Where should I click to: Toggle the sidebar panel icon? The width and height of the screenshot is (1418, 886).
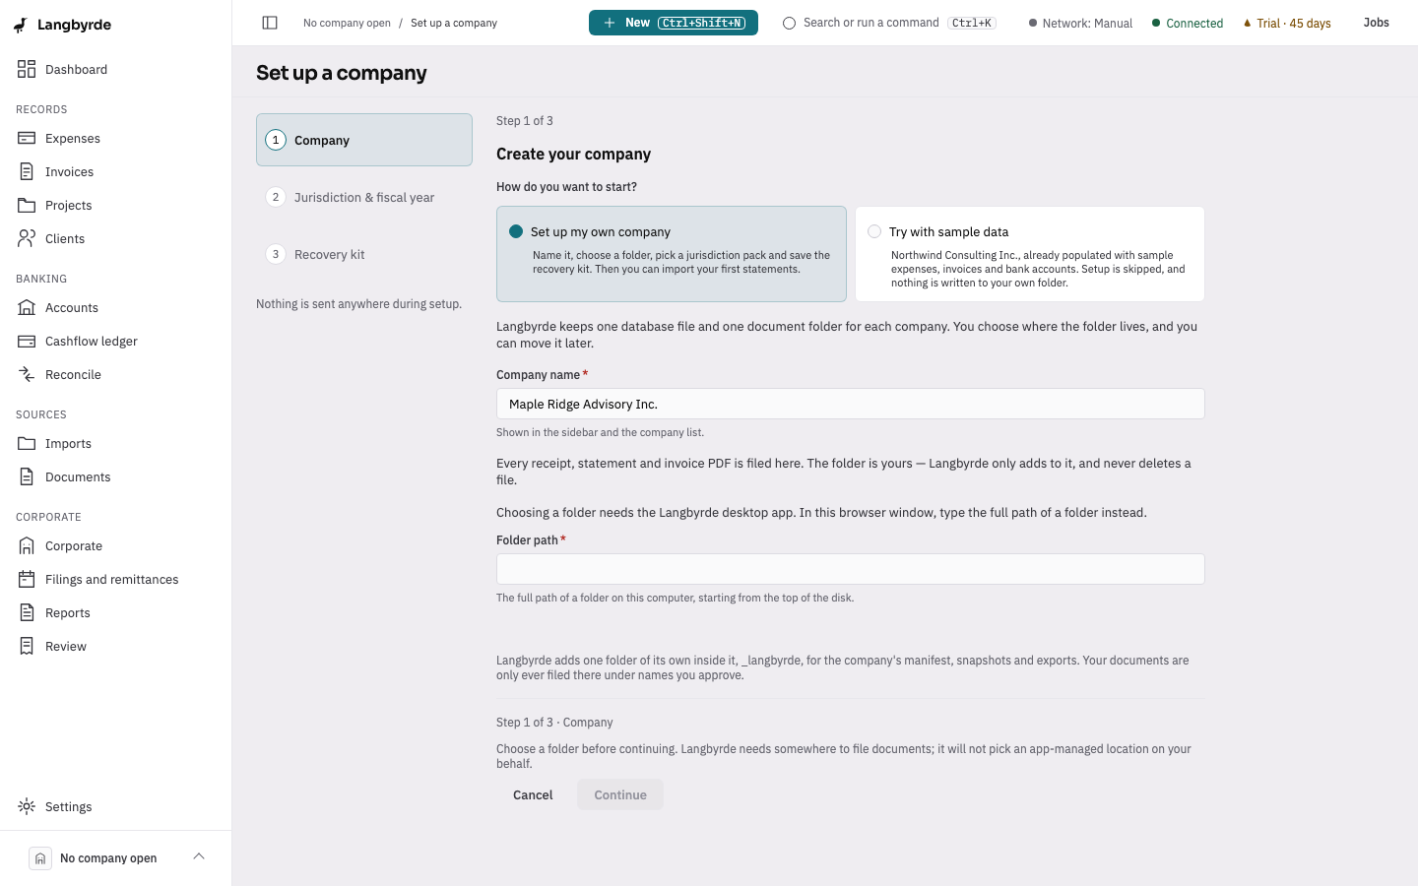point(270,23)
